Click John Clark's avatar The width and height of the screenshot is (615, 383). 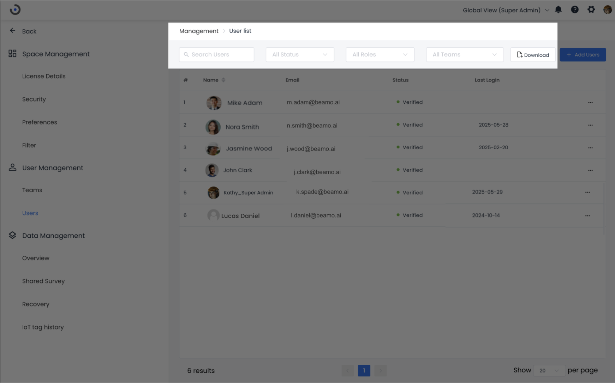[x=212, y=170]
